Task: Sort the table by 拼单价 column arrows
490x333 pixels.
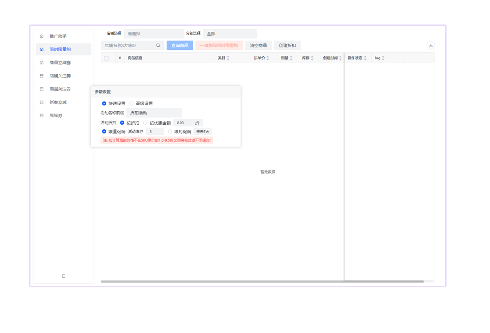Action: 268,58
